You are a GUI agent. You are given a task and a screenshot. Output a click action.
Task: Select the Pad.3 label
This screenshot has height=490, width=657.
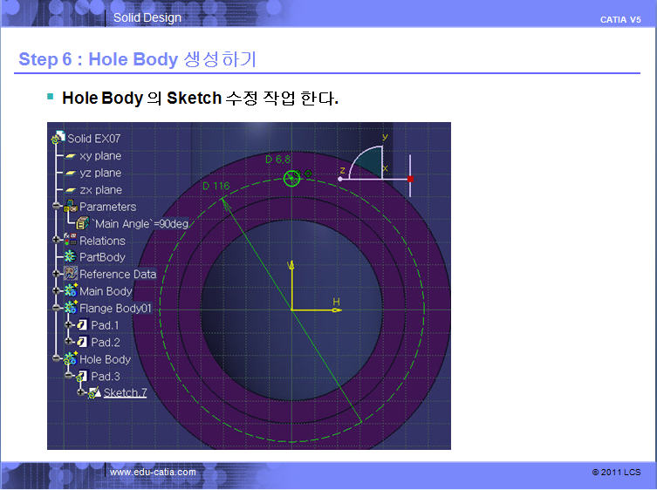(106, 377)
